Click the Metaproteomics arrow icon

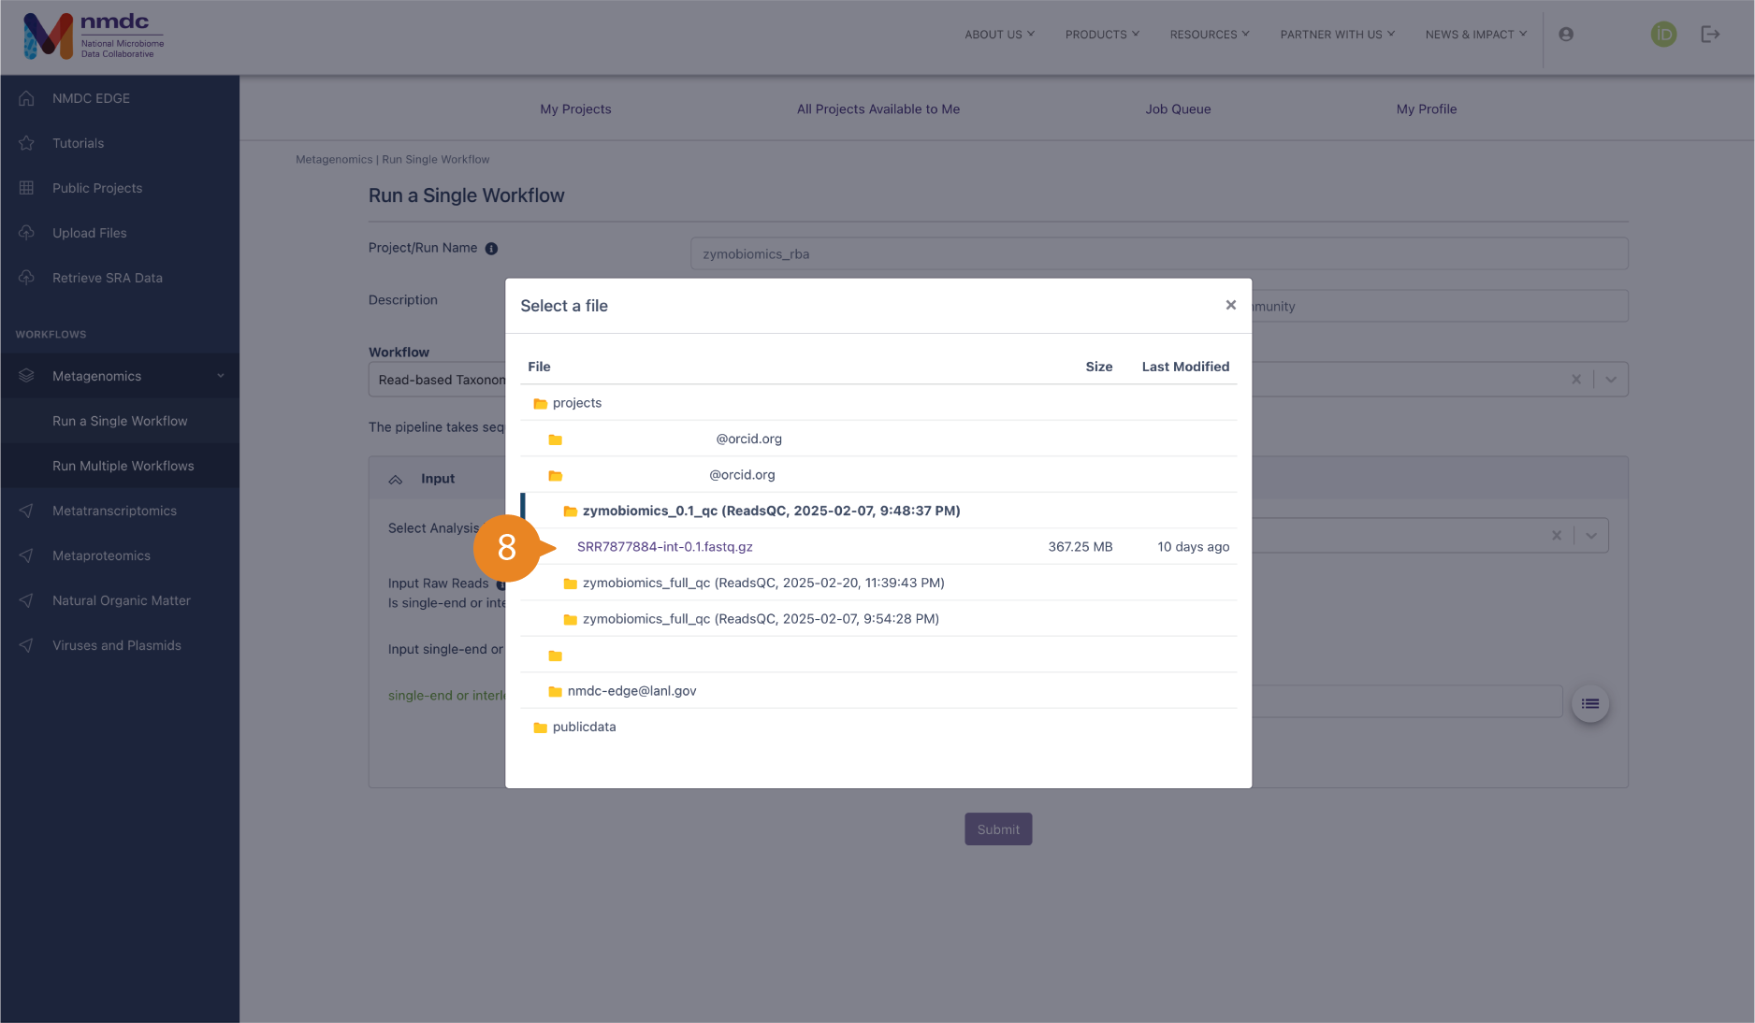(x=26, y=555)
